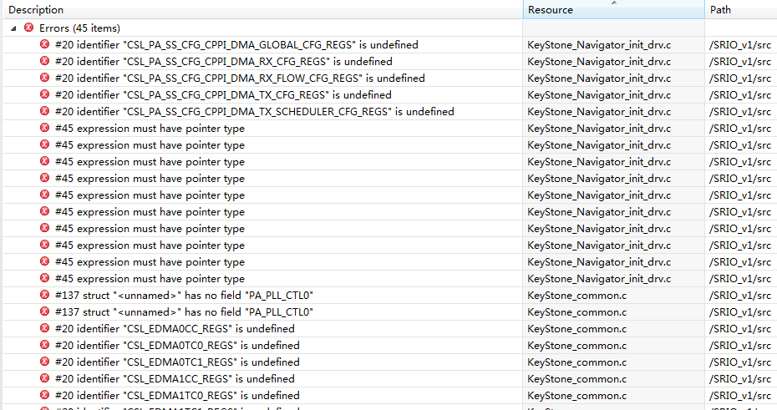Image resolution: width=777 pixels, height=410 pixels.
Task: Collapse the Errors (45 items) group
Action: pos(13,28)
